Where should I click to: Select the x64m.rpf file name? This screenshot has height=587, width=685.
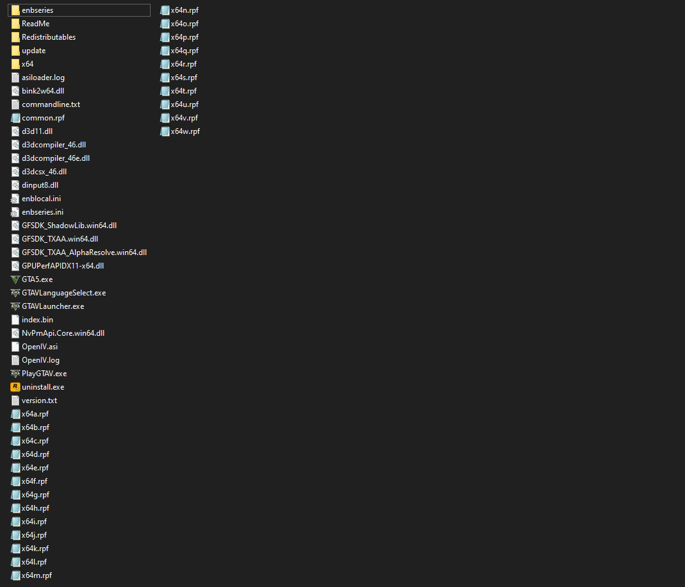pos(37,575)
